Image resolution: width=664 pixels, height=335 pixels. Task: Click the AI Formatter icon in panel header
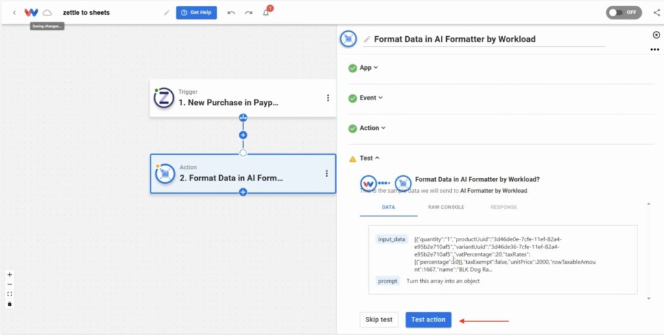pyautogui.click(x=348, y=39)
